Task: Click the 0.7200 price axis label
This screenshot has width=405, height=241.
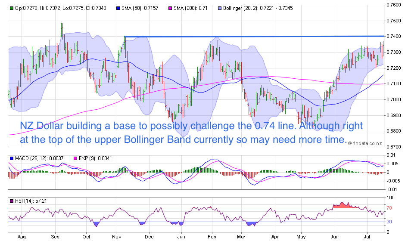Action: pyautogui.click(x=394, y=68)
